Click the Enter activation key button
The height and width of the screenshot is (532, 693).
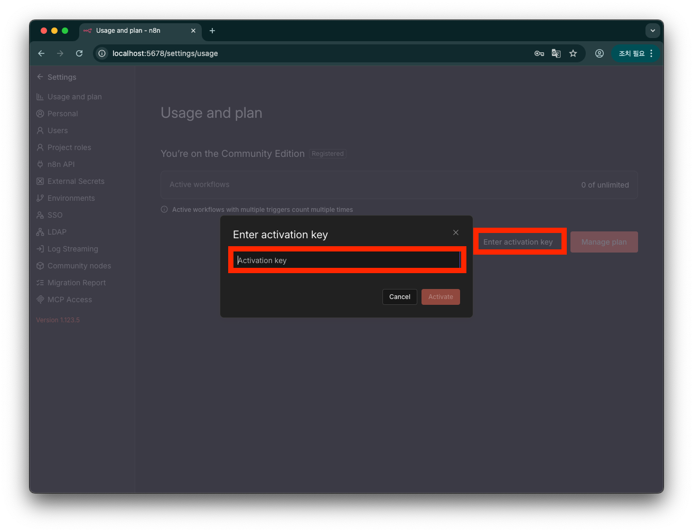pyautogui.click(x=518, y=242)
